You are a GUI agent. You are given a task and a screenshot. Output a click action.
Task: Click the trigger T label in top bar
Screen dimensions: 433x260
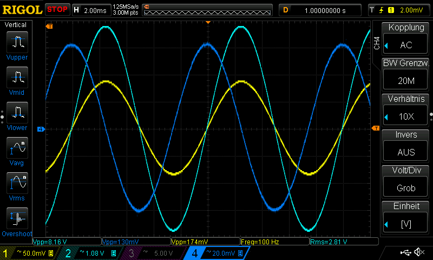tap(372, 10)
